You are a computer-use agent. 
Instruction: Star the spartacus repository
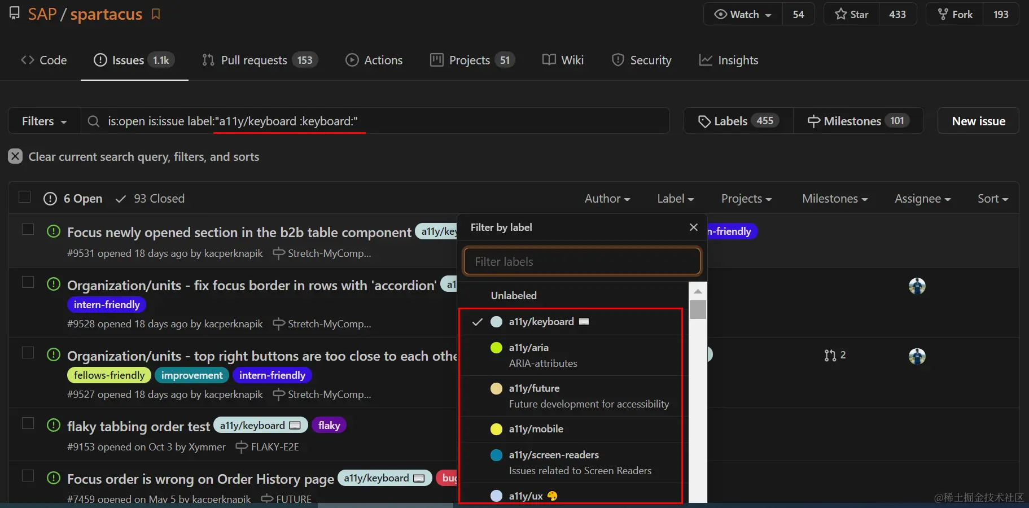851,14
